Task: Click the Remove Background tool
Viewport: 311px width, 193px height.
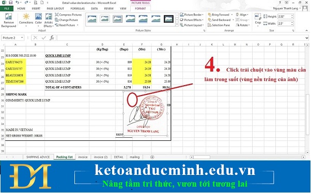Action: tap(9, 20)
